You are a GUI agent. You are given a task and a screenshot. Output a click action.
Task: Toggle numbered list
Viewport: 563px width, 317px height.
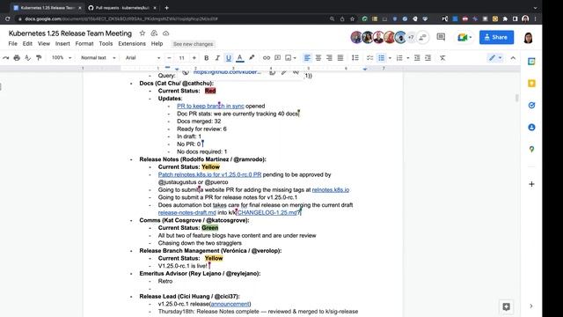[x=399, y=58]
